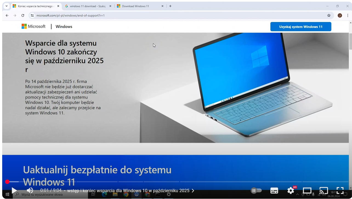Viewport: 352px width, 199px height.
Task: Toggle the autoplay switch
Action: (256, 191)
